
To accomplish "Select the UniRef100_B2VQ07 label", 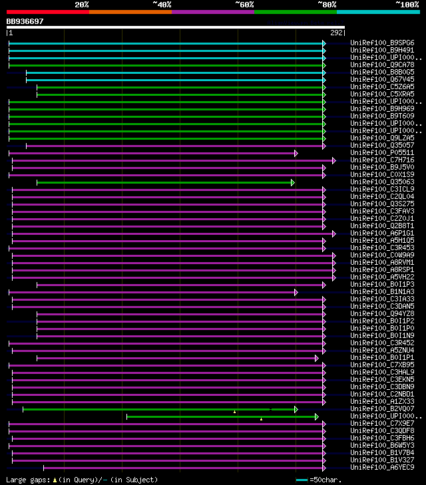I will pyautogui.click(x=382, y=409).
